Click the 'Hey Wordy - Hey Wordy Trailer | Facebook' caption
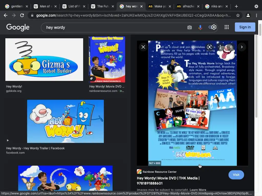The width and height of the screenshot is (262, 196). [35, 148]
